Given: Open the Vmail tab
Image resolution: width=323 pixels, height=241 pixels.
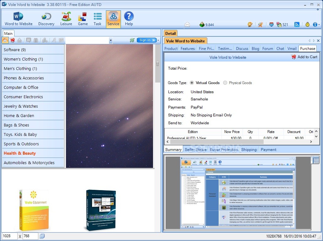Looking at the screenshot, I should coord(292,49).
